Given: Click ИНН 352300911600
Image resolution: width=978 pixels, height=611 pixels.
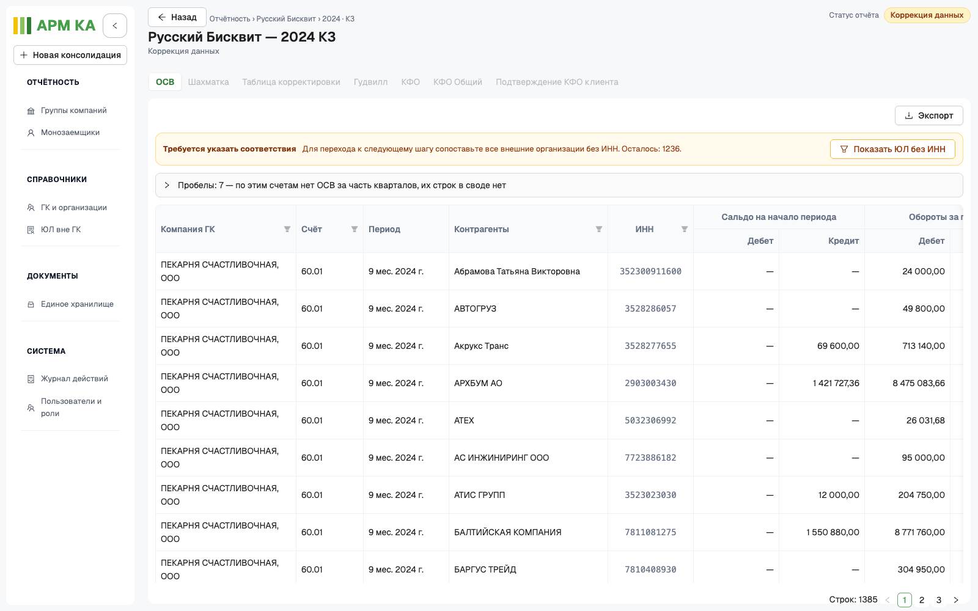Looking at the screenshot, I should 650,271.
